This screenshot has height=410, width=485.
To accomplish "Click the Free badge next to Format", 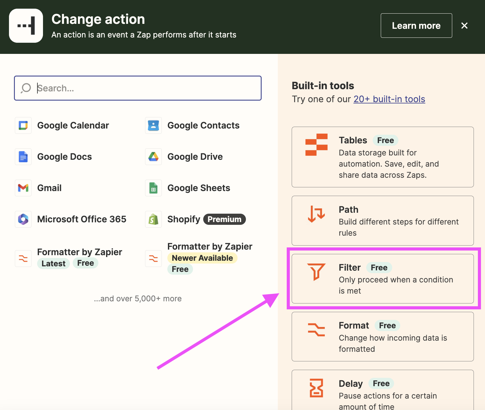I will 388,325.
